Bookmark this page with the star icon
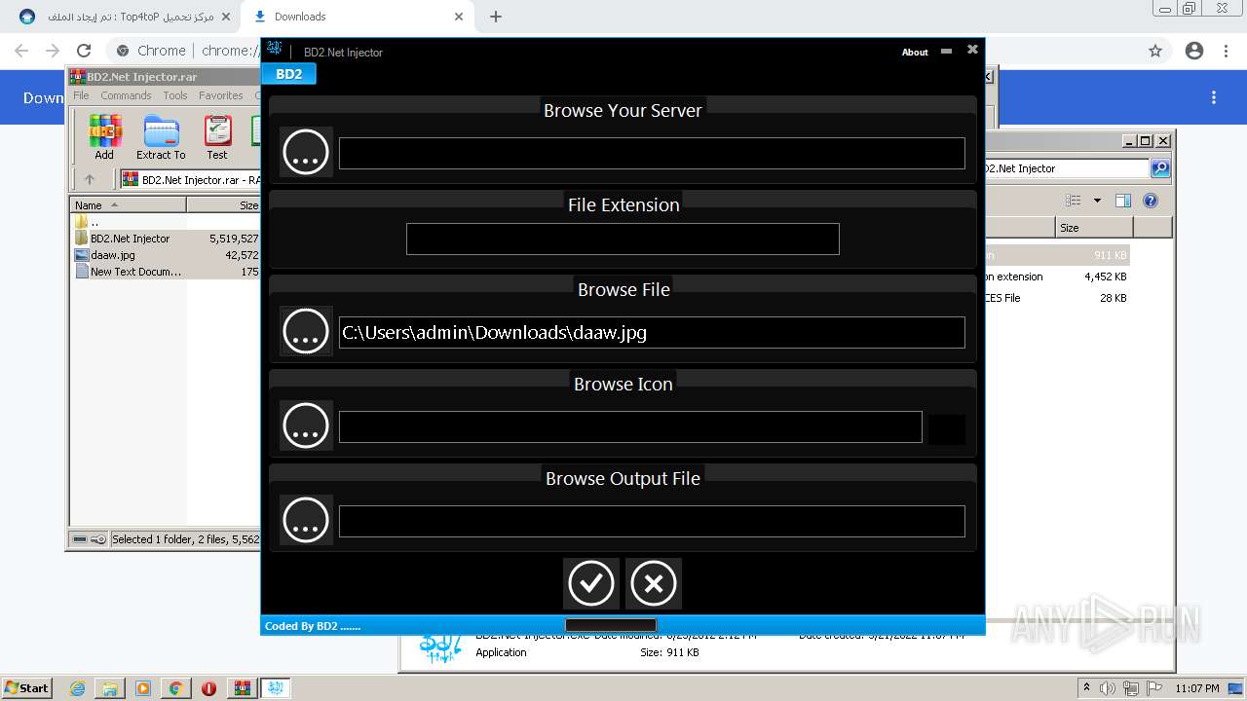The image size is (1247, 701). [x=1155, y=51]
